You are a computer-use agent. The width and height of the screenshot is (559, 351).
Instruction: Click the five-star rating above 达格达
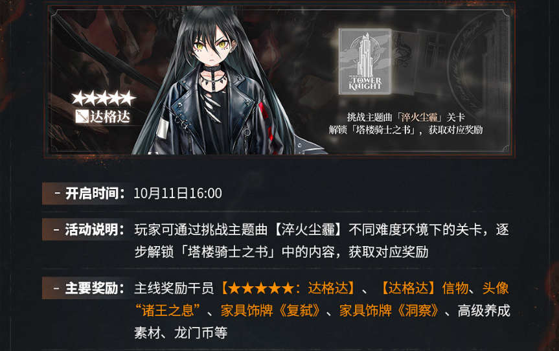[104, 98]
